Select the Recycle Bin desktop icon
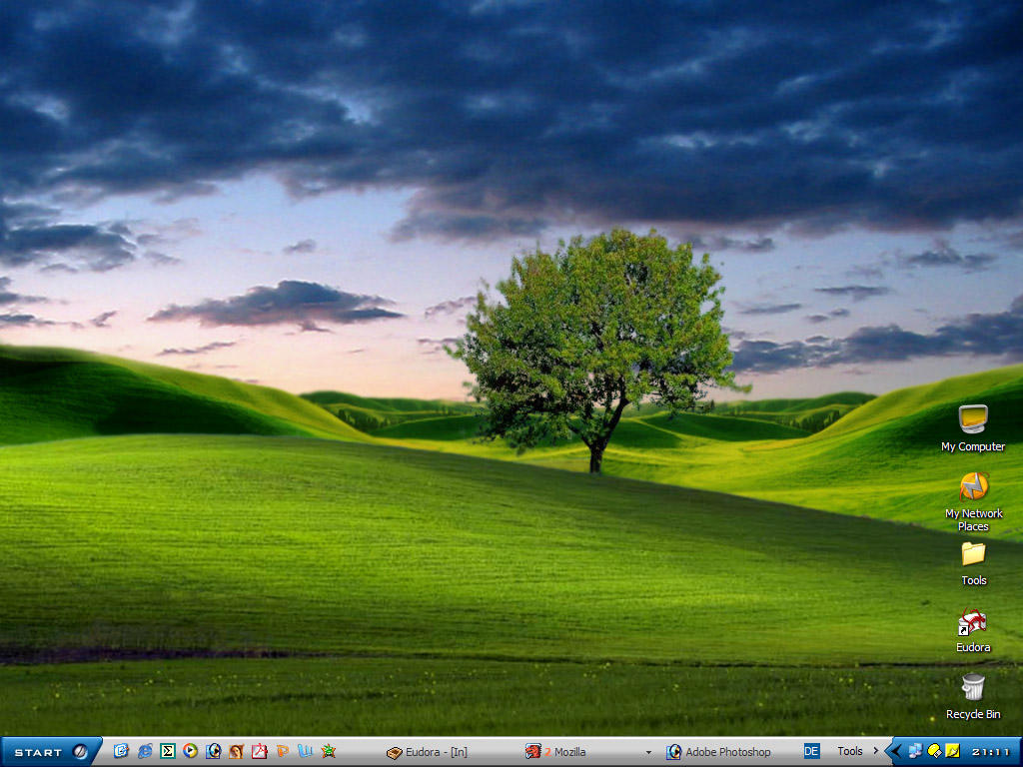This screenshot has height=767, width=1023. [x=973, y=696]
